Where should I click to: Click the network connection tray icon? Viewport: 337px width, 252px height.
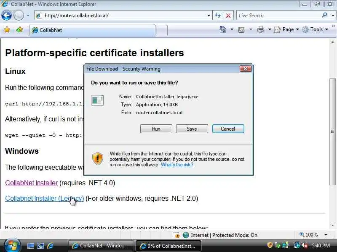tap(297, 245)
